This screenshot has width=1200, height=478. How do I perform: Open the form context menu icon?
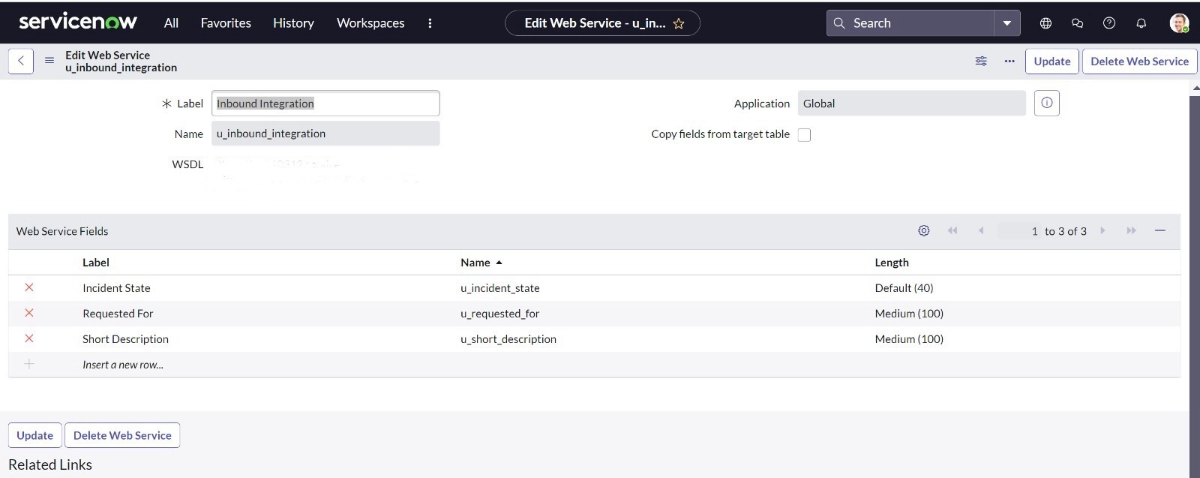49,61
